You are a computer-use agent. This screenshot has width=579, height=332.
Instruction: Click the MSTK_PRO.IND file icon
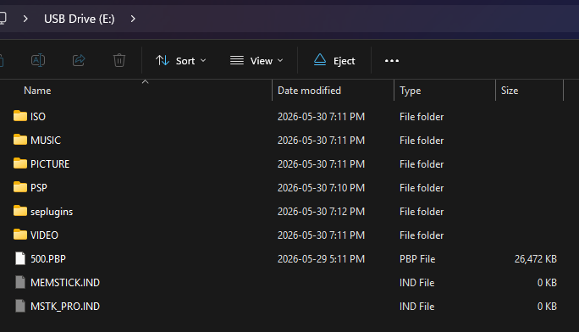(x=20, y=306)
